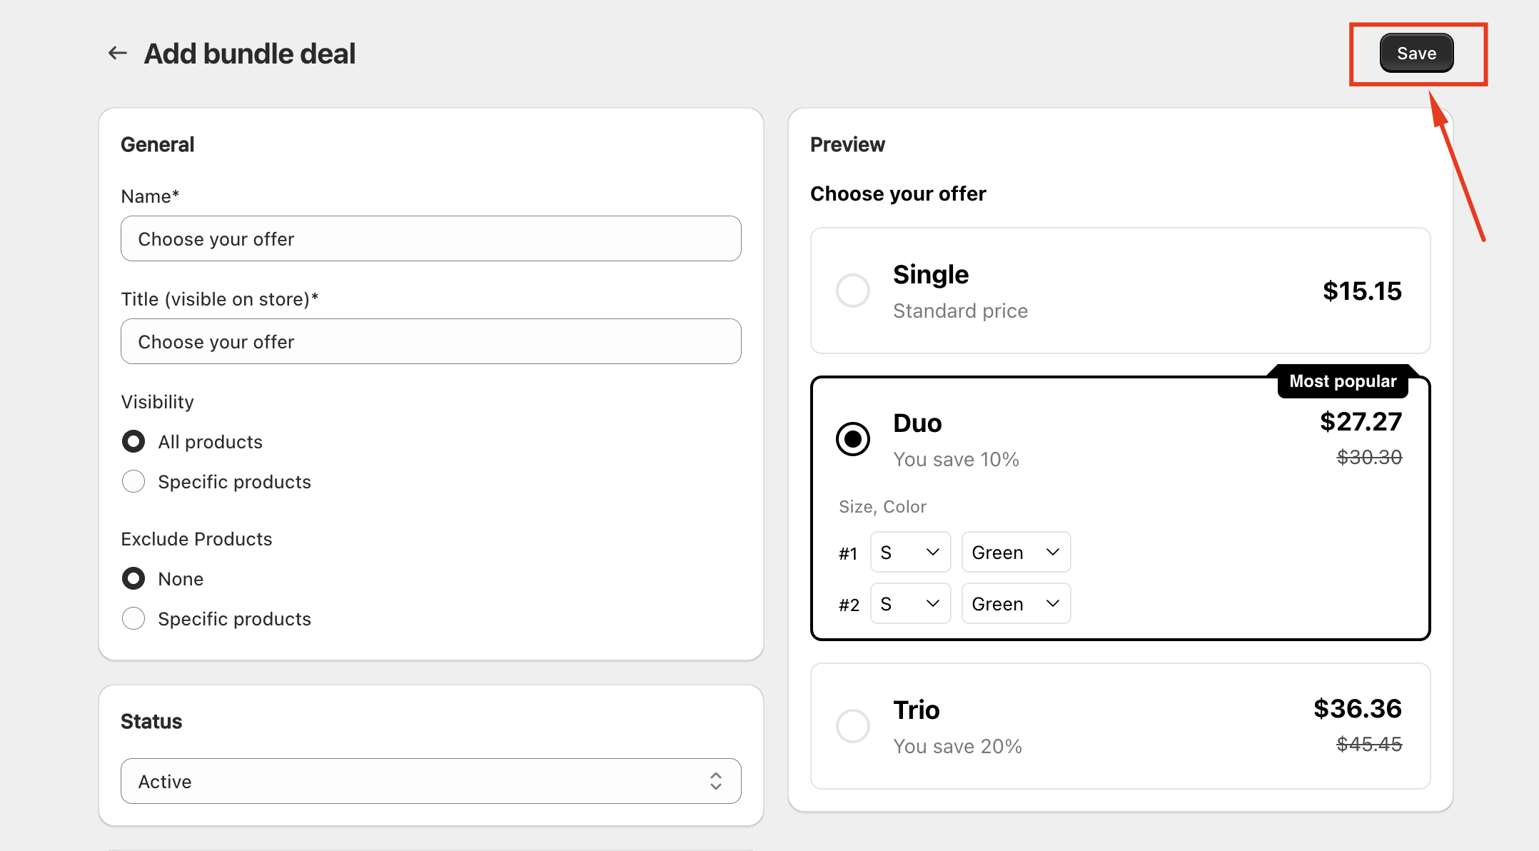The height and width of the screenshot is (851, 1539).
Task: Select None under Exclude Products
Action: [x=133, y=578]
